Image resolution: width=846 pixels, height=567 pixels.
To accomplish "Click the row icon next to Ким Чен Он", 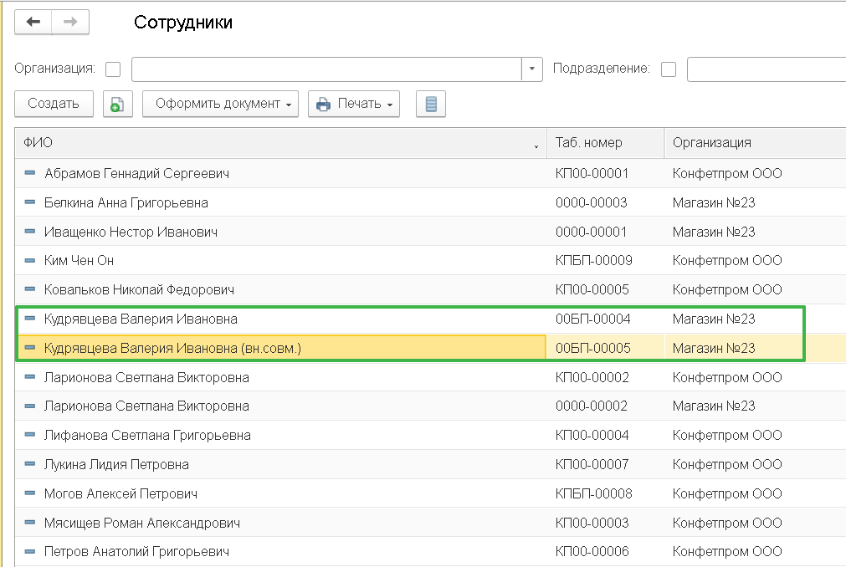I will [x=30, y=260].
